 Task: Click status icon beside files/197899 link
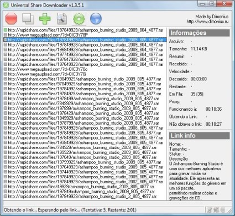pyautogui.click(x=6, y=109)
